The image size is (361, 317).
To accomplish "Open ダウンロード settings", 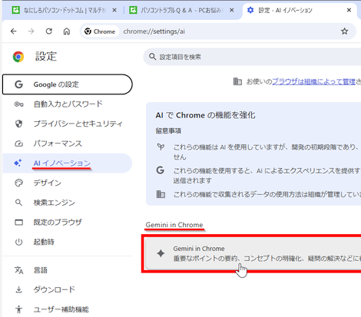I will [68, 289].
